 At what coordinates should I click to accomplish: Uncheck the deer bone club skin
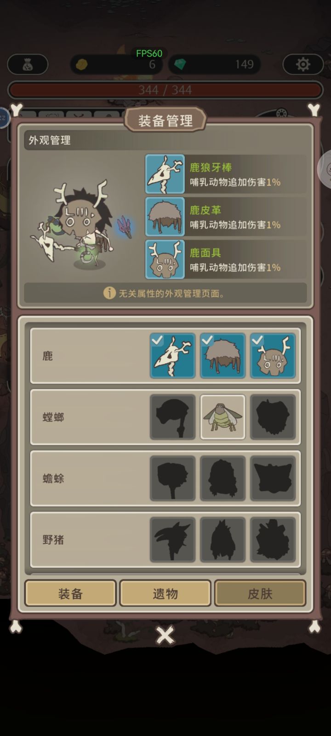coord(172,356)
